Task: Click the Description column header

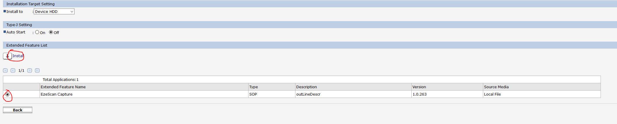Action: click(x=306, y=87)
